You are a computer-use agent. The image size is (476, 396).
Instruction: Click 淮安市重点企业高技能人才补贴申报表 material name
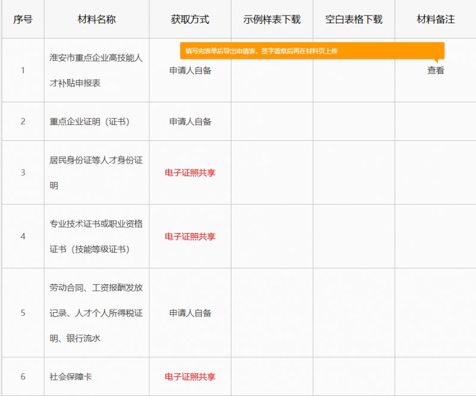96,70
